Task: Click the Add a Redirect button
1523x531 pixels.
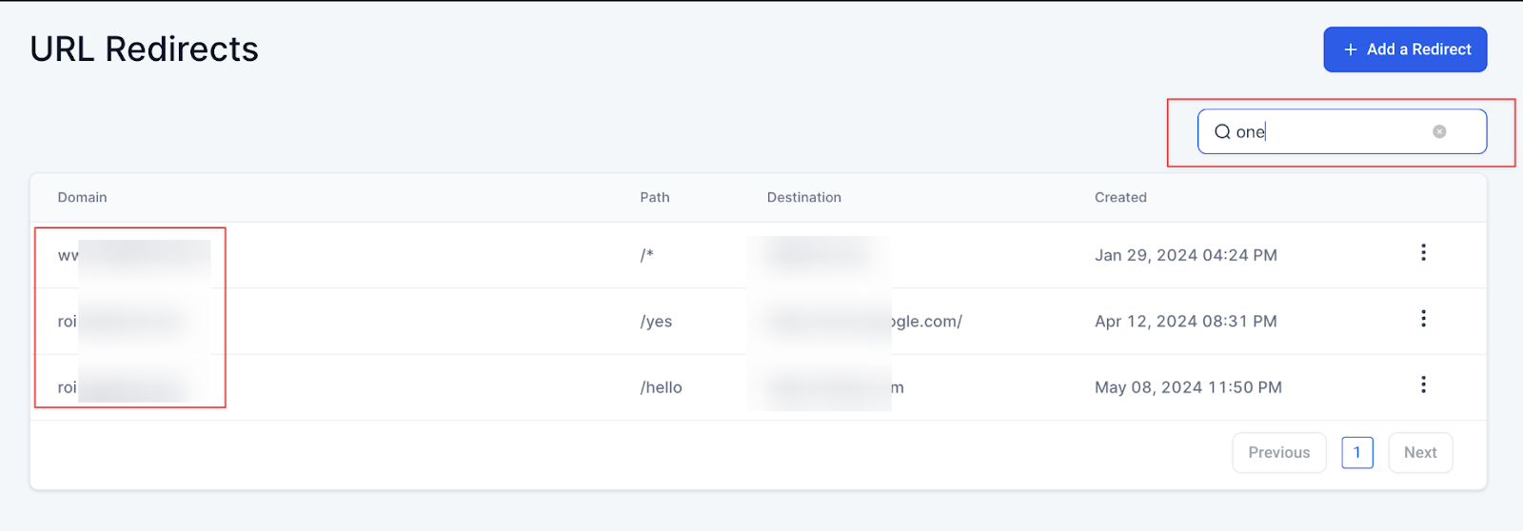Action: point(1405,49)
